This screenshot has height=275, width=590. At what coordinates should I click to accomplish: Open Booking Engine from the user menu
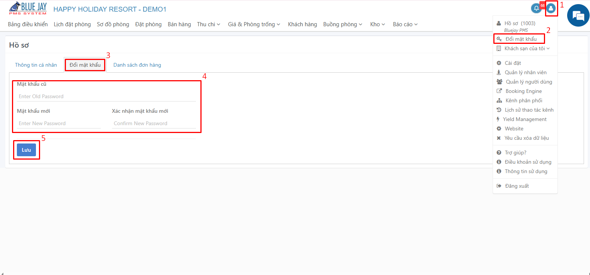click(524, 91)
